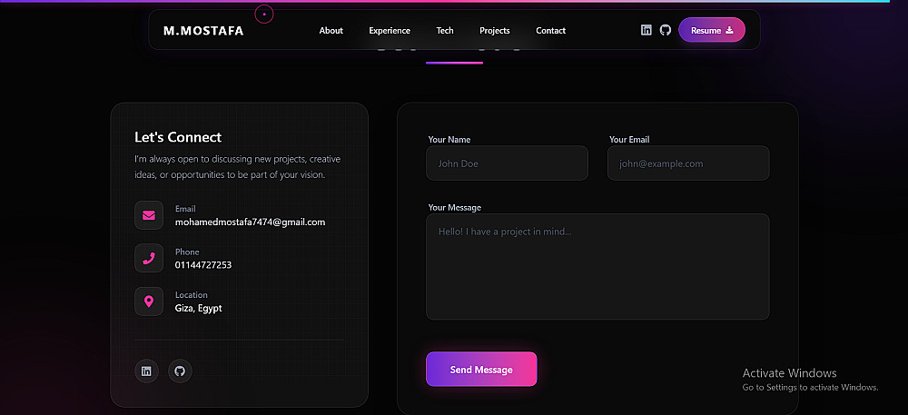The height and width of the screenshot is (415, 908).
Task: Click the Your Email field label
Action: [x=629, y=140]
